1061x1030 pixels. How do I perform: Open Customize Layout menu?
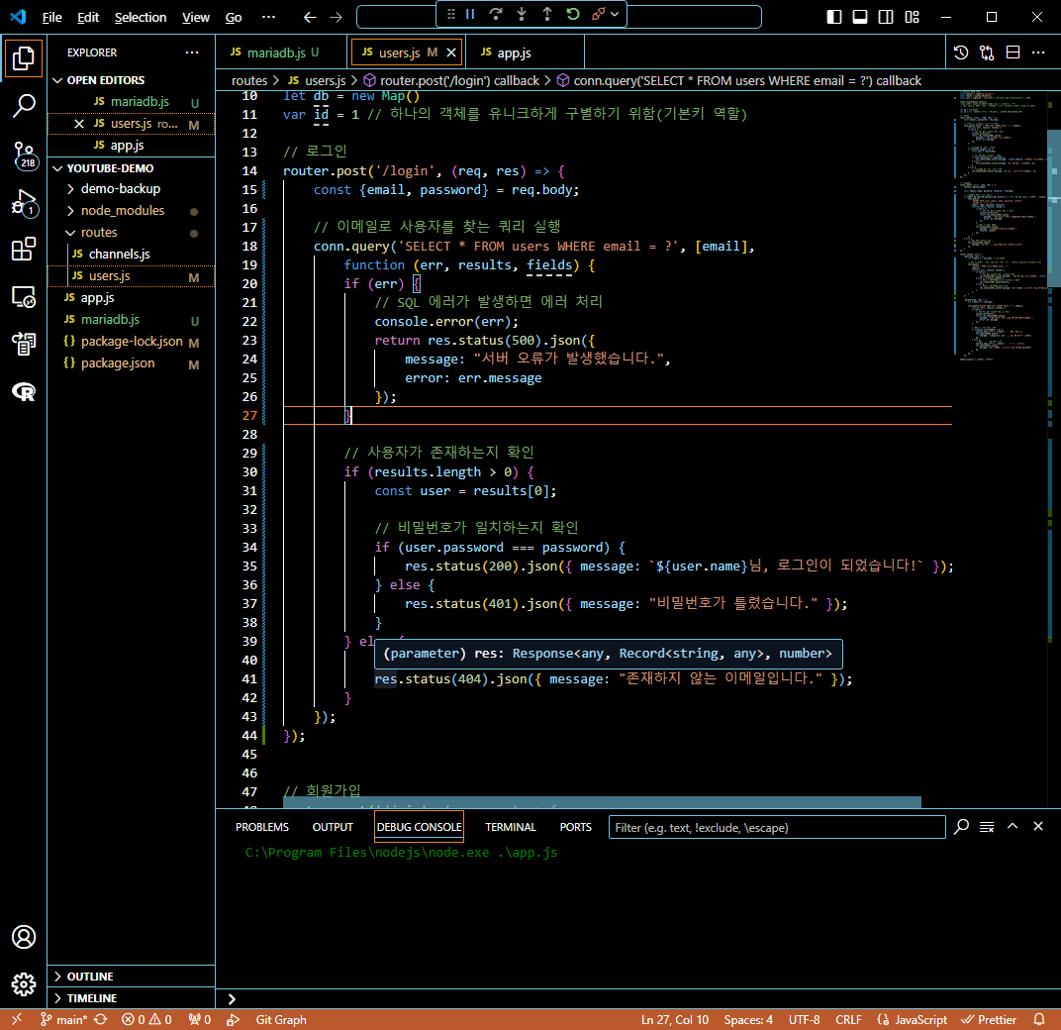tap(913, 17)
